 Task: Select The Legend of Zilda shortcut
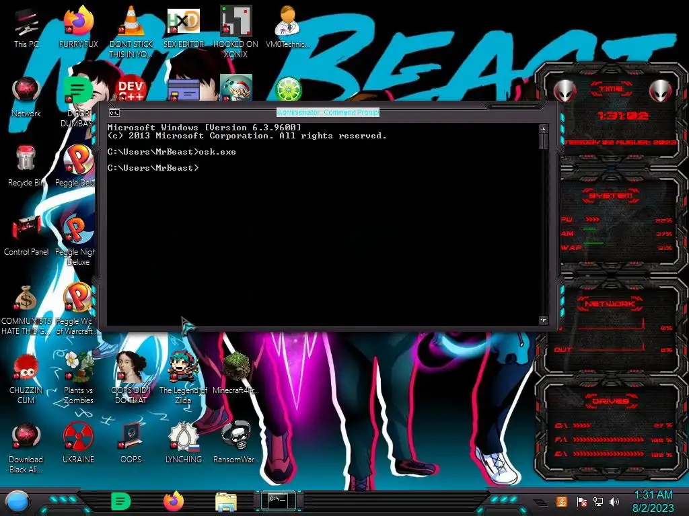click(183, 378)
